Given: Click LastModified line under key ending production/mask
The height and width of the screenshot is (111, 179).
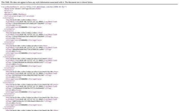Looking at the screenshot, I should click(32, 60).
